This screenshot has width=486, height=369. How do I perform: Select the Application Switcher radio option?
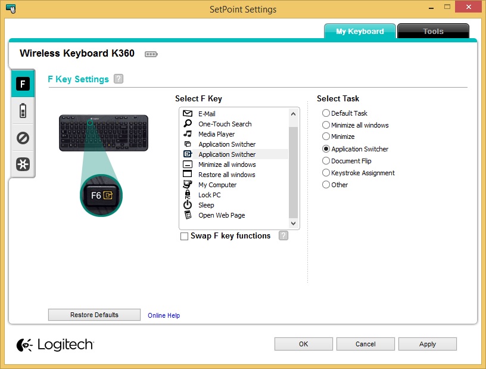pyautogui.click(x=326, y=149)
